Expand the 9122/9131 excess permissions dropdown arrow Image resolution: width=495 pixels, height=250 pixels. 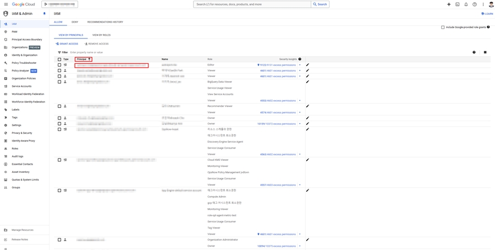[x=300, y=65]
